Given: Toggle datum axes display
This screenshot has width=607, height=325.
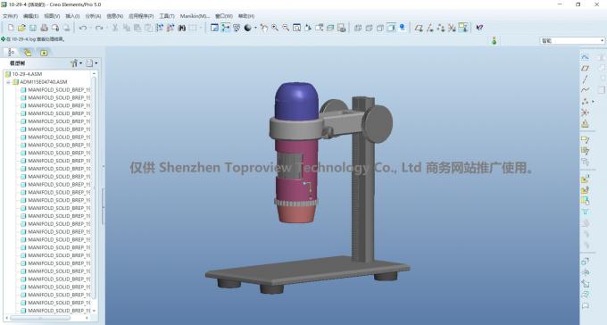Looking at the screenshot, I should (x=429, y=28).
